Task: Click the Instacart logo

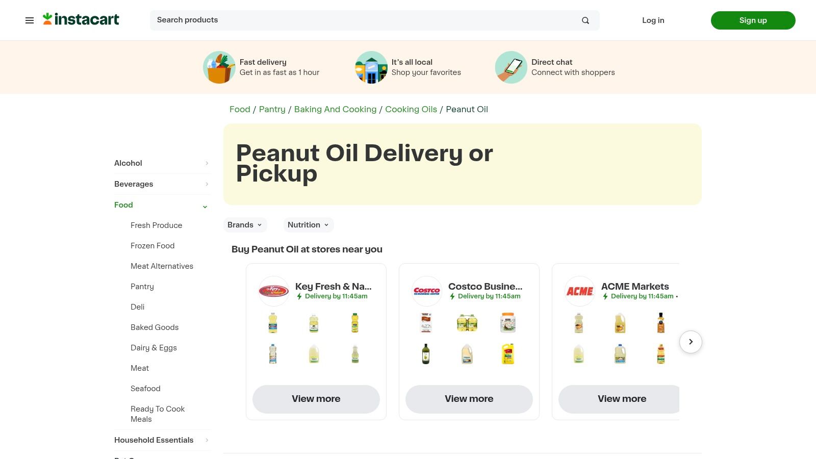Action: coord(81,19)
